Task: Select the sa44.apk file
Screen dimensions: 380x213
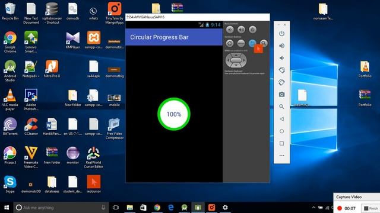Action: click(x=94, y=69)
